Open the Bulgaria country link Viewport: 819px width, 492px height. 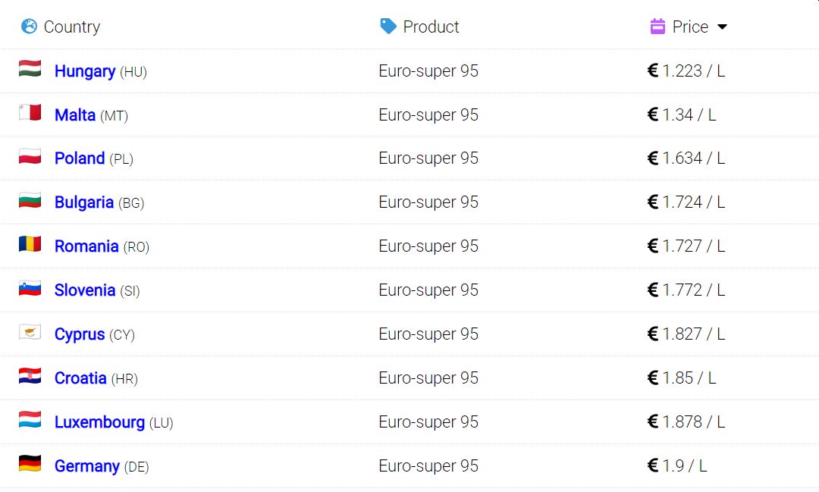(84, 202)
